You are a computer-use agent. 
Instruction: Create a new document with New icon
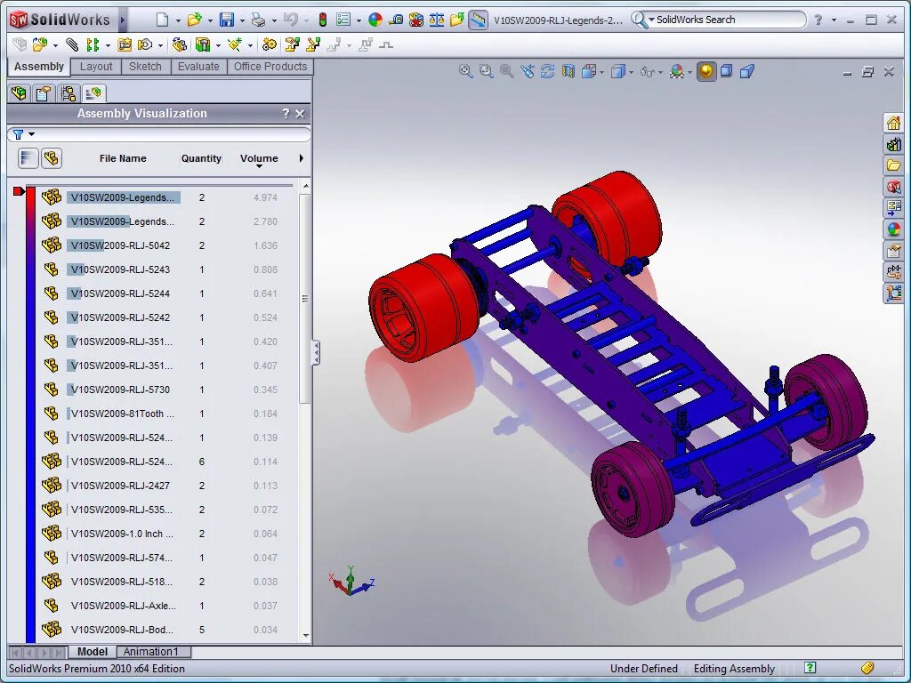(163, 20)
